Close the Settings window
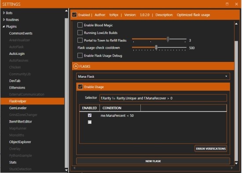The image size is (242, 173). pos(236,4)
